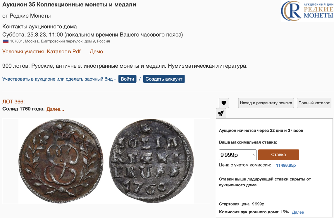The image size is (334, 218).
Task: Click the Войти login button
Action: [x=128, y=79]
